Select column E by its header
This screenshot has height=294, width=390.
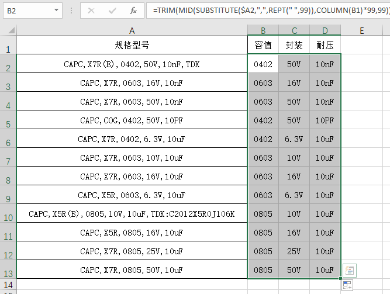[362, 31]
